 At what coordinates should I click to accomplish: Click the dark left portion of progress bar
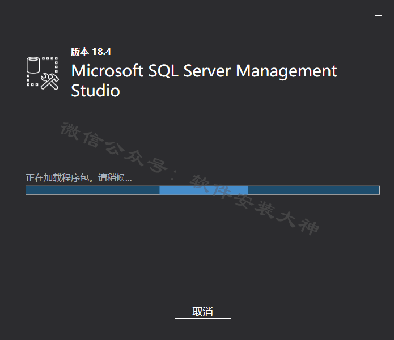click(92, 190)
